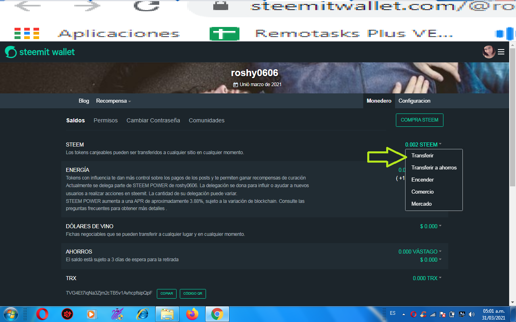Open Cambiar Contraseña sub-tab

point(153,120)
